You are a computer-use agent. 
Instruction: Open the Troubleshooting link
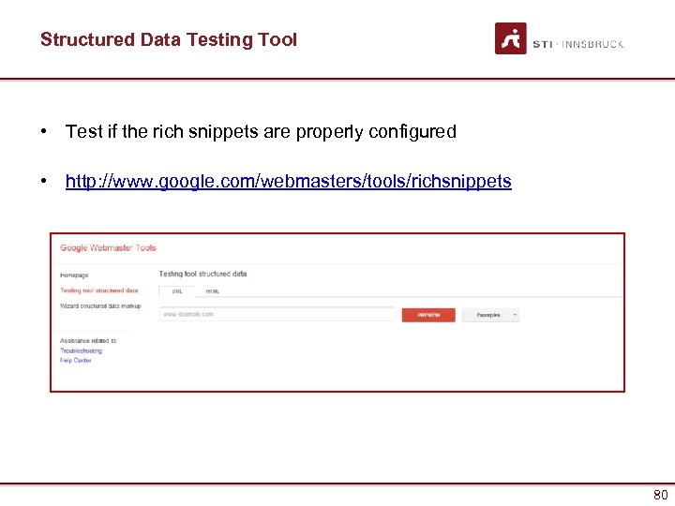[81, 350]
